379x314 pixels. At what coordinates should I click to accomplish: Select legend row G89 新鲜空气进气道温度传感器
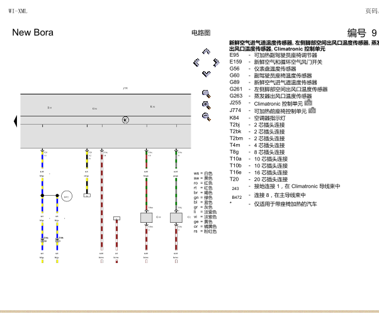(273, 82)
